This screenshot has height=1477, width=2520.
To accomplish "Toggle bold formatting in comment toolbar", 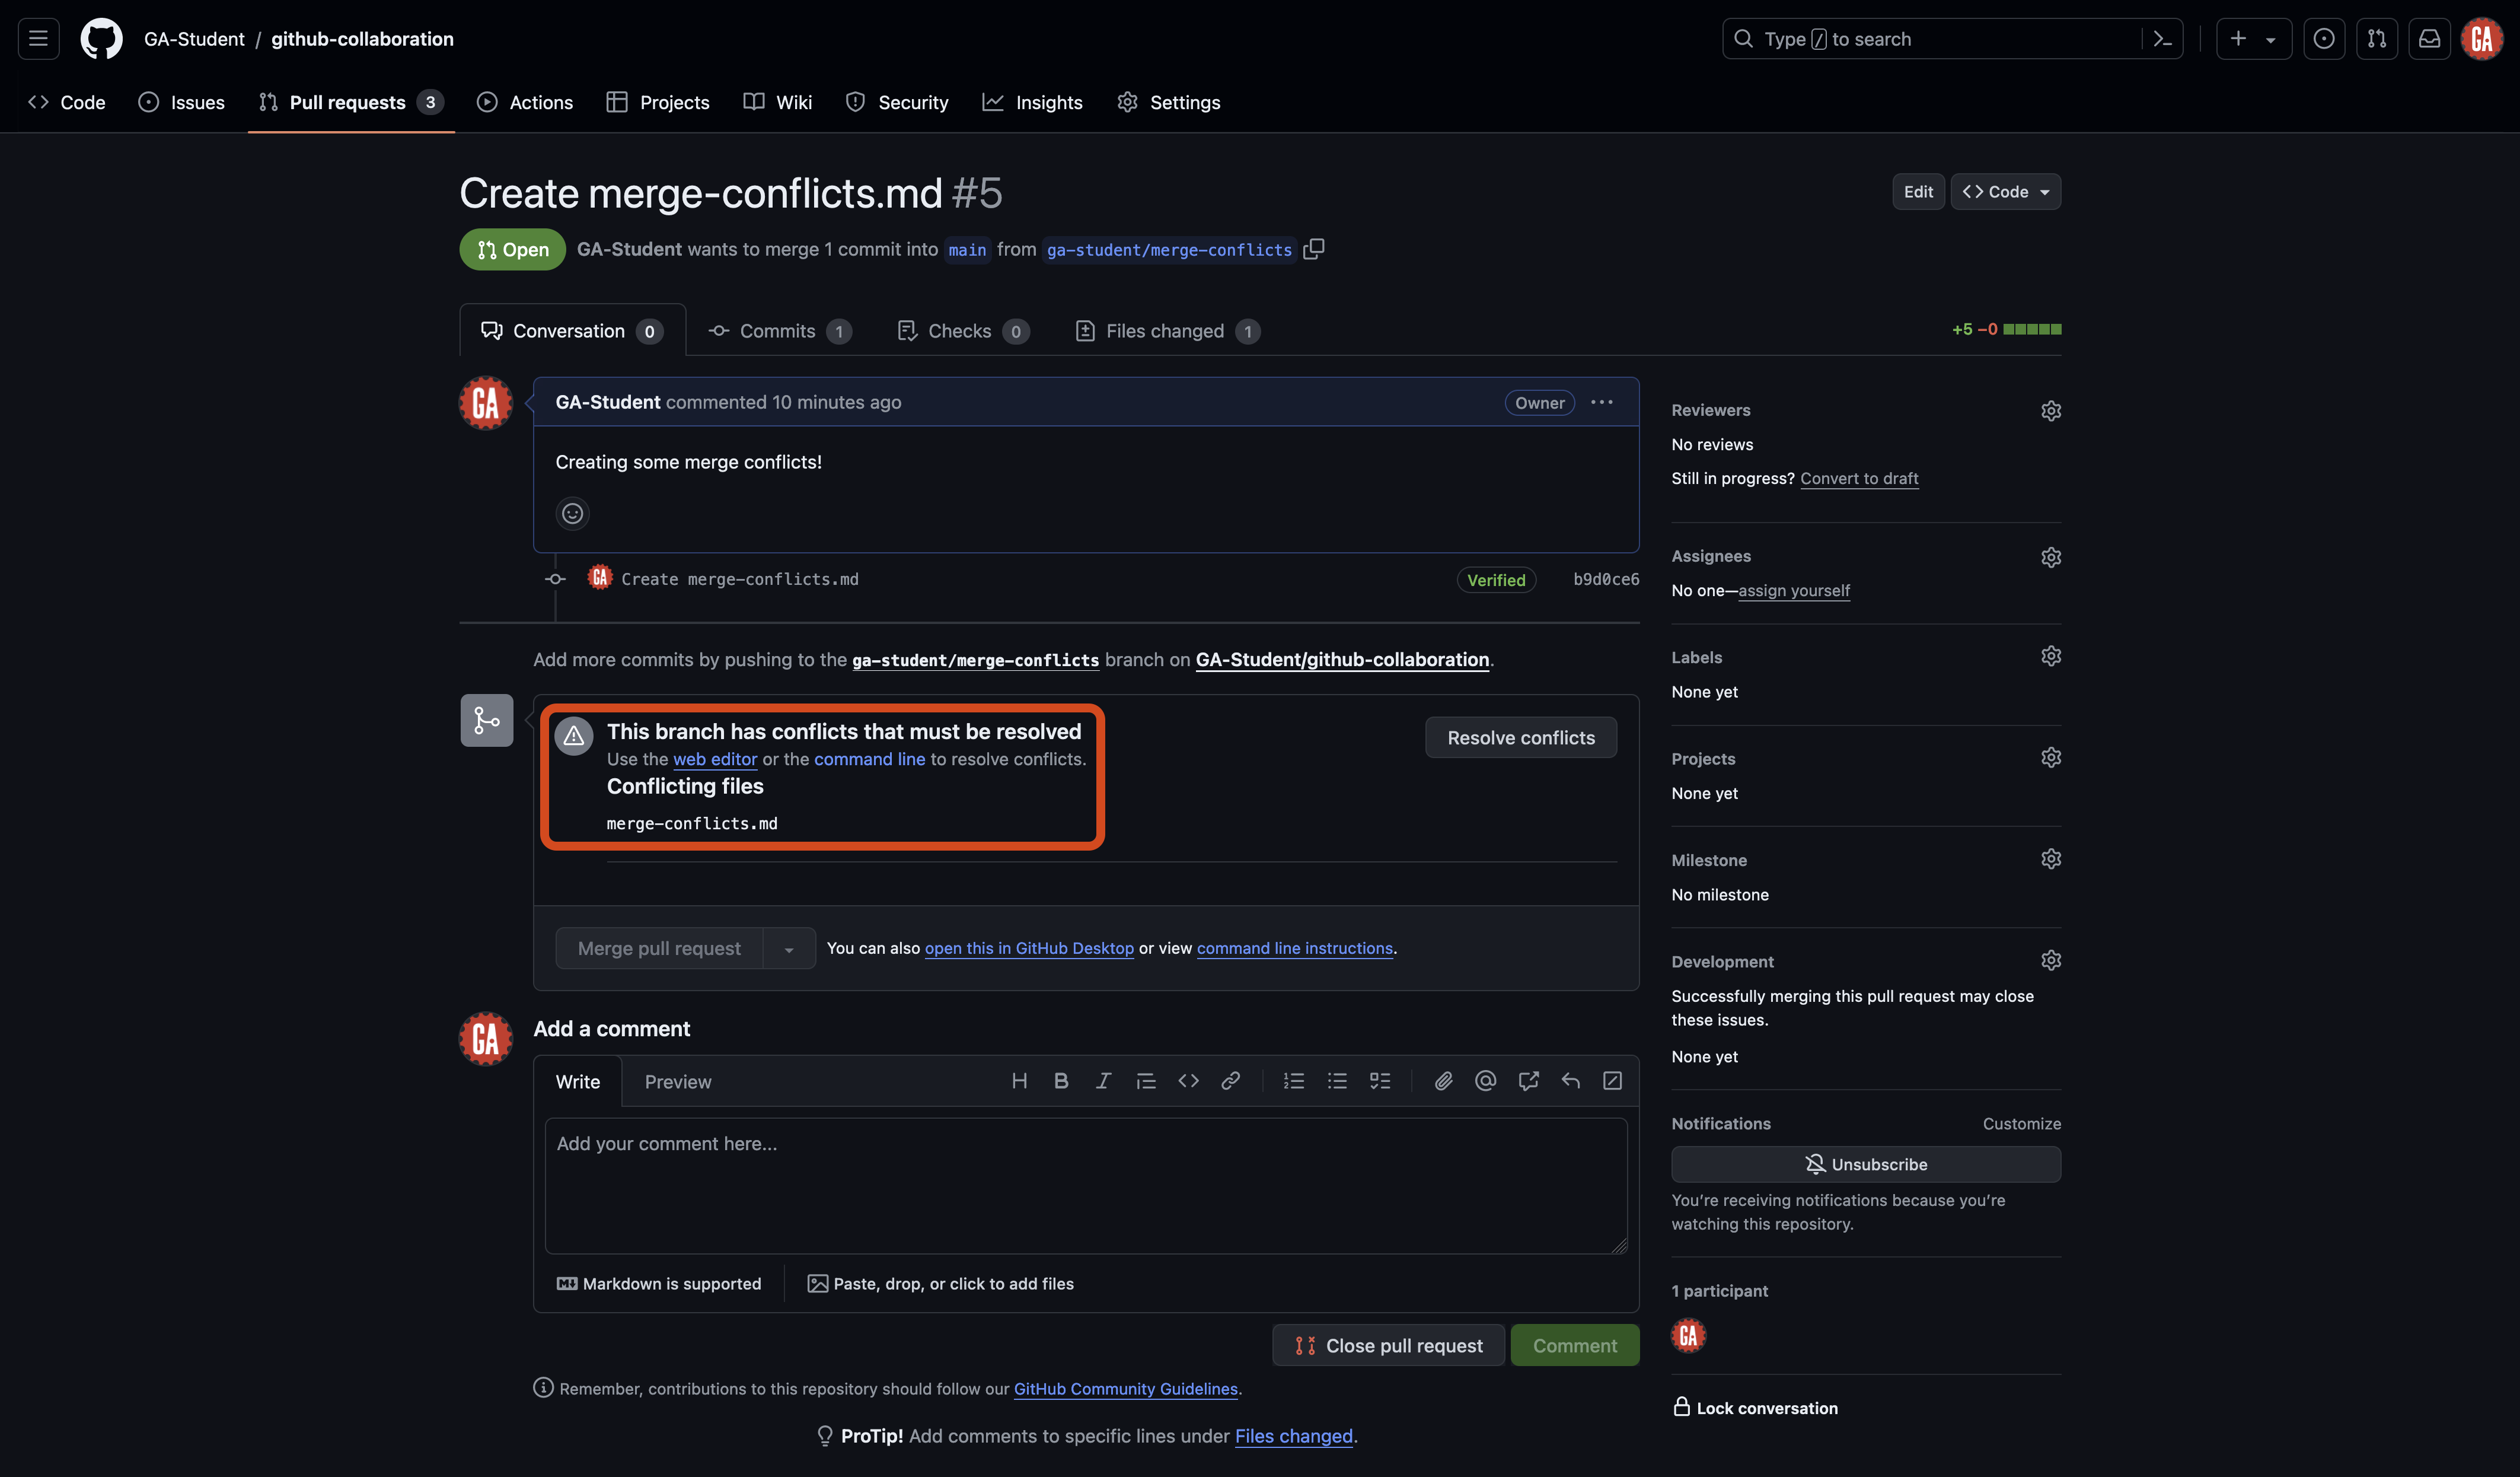I will [1061, 1081].
